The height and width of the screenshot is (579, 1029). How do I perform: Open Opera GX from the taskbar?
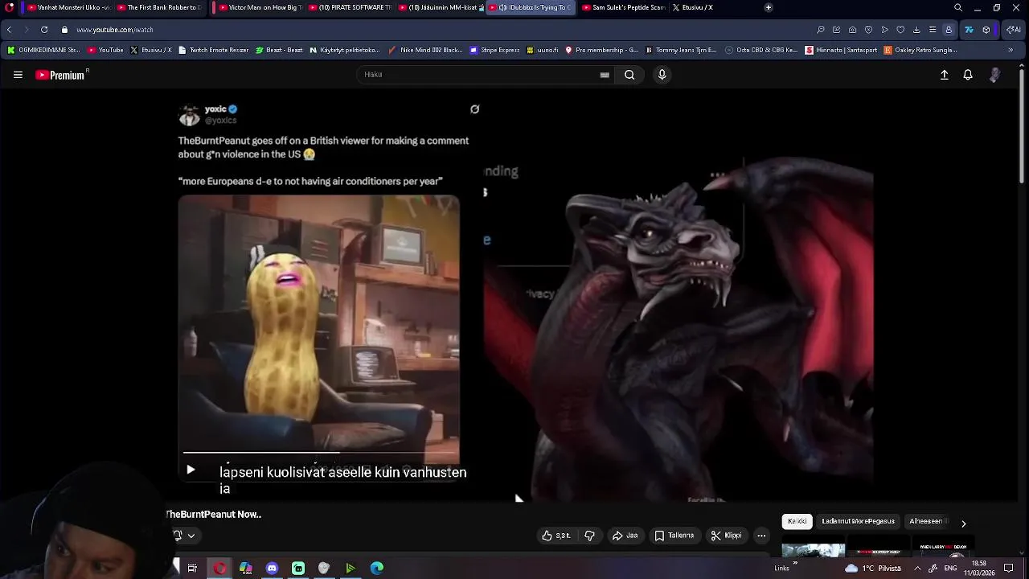pos(219,569)
